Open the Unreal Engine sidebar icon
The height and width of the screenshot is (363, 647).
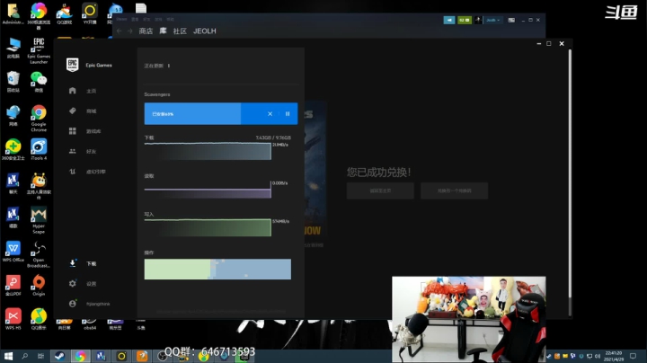pos(73,172)
